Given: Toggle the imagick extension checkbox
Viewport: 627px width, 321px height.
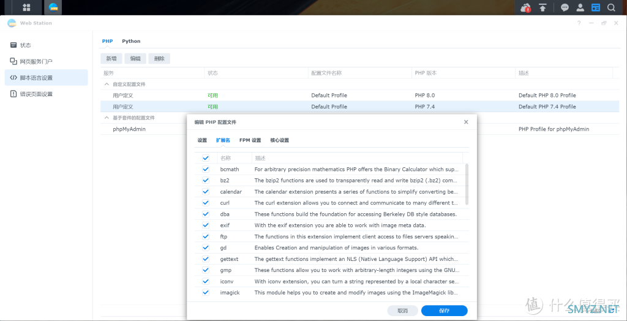Looking at the screenshot, I should (x=206, y=293).
